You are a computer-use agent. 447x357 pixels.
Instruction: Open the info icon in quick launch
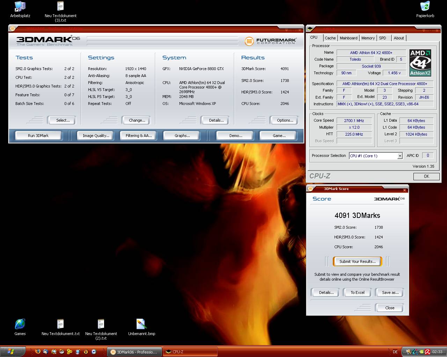point(86,352)
